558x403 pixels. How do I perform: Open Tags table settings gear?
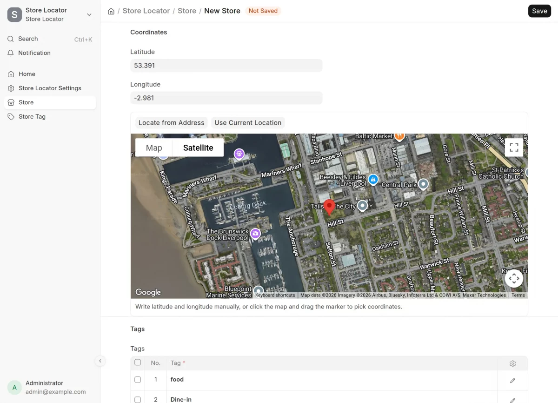(513, 363)
